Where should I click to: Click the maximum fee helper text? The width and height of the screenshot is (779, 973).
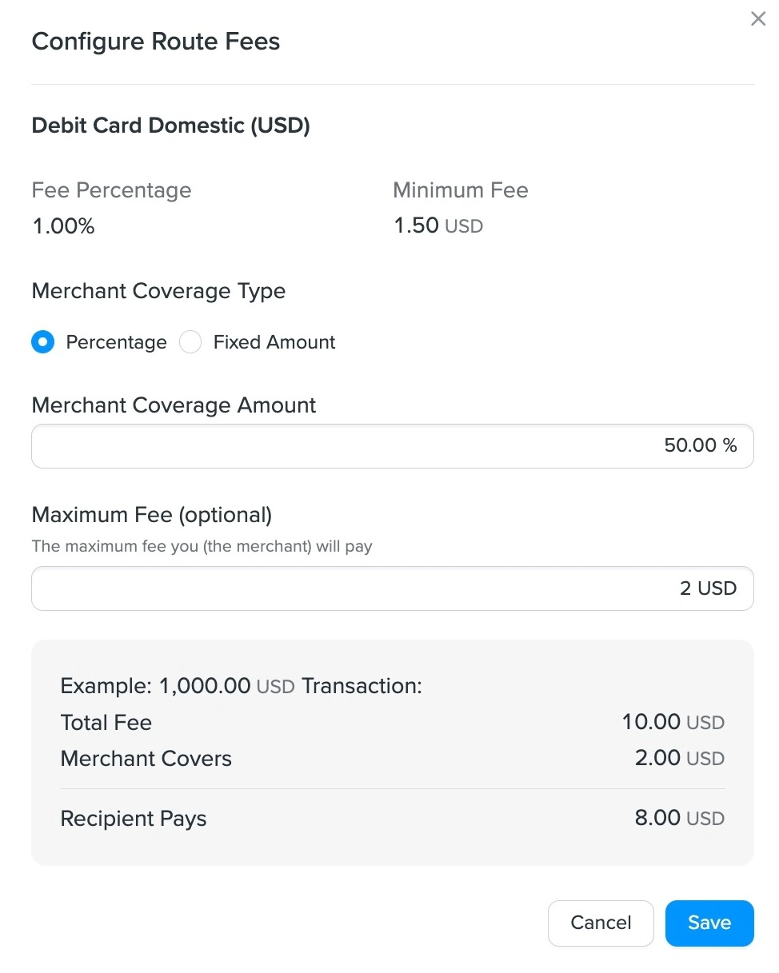click(202, 547)
